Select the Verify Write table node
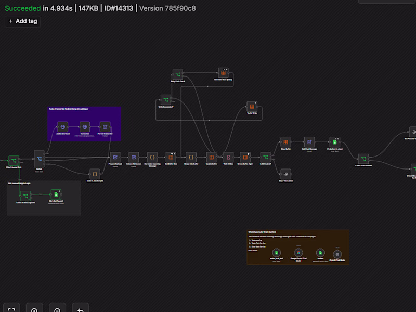Image resolution: width=416 pixels, height=312 pixels. point(252,107)
